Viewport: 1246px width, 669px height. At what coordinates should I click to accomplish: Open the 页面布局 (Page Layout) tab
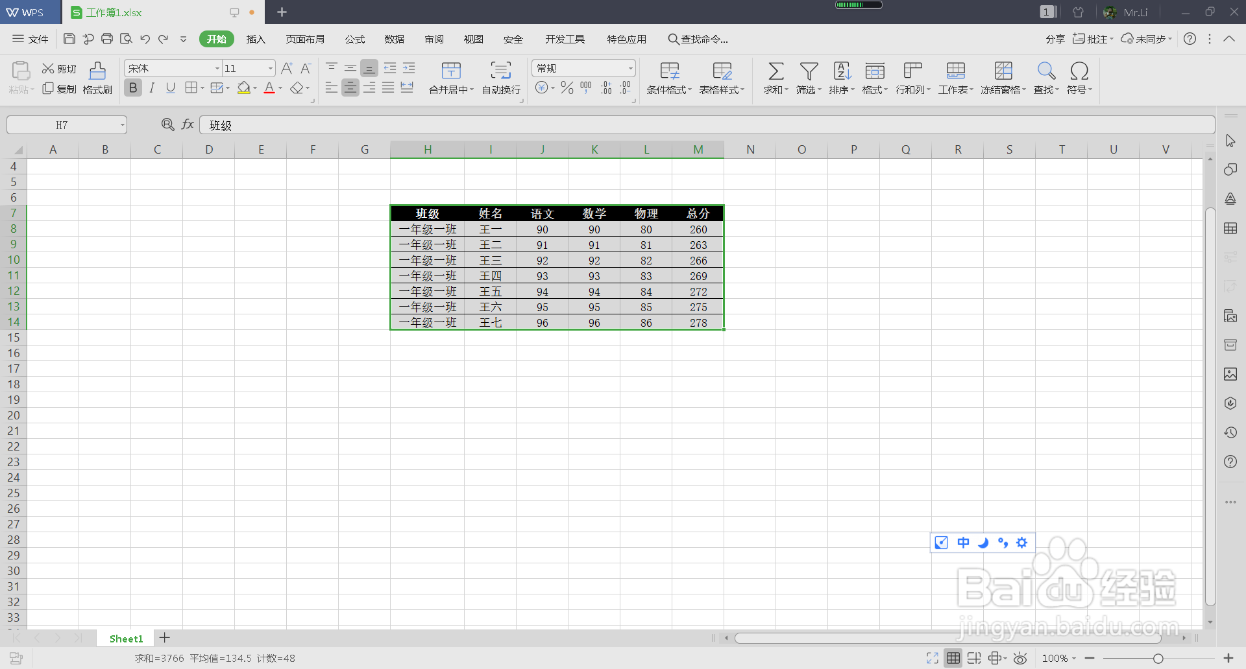(305, 39)
